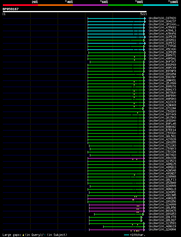Select the UniRef100_A2ZXC9 label

coord(162,102)
